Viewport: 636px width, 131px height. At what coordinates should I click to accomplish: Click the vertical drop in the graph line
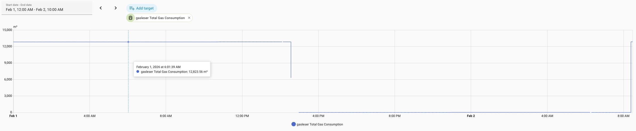[291, 61]
